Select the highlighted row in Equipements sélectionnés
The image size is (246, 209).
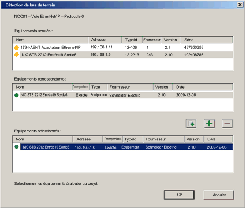[126, 147]
